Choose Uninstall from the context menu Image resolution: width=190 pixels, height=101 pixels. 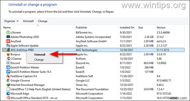[x=40, y=55]
